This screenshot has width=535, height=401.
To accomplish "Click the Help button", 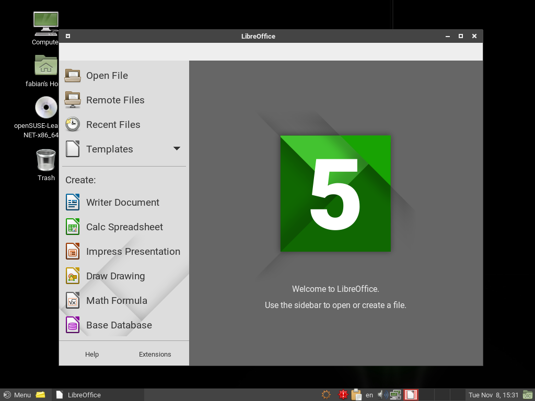I will click(92, 354).
